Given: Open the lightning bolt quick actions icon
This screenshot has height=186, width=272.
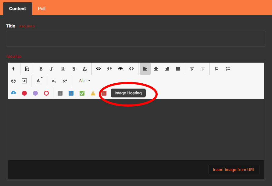Looking at the screenshot, I should coord(13,69).
